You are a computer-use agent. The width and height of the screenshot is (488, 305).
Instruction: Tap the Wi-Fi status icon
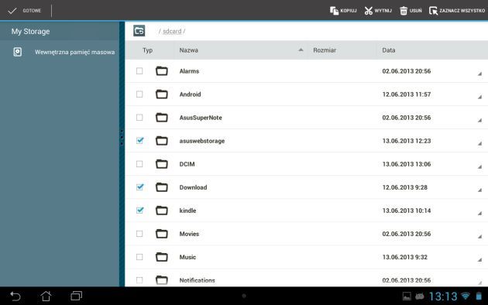click(x=466, y=296)
